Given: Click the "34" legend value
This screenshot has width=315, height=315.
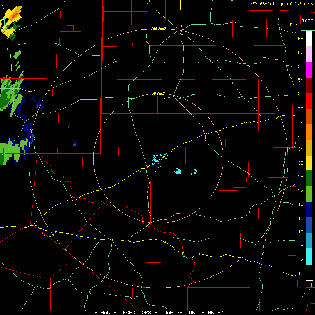Looking at the screenshot, I should (x=301, y=149).
